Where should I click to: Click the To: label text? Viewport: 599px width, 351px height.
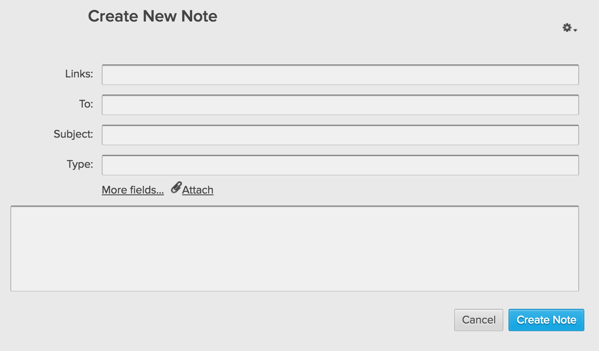click(86, 104)
